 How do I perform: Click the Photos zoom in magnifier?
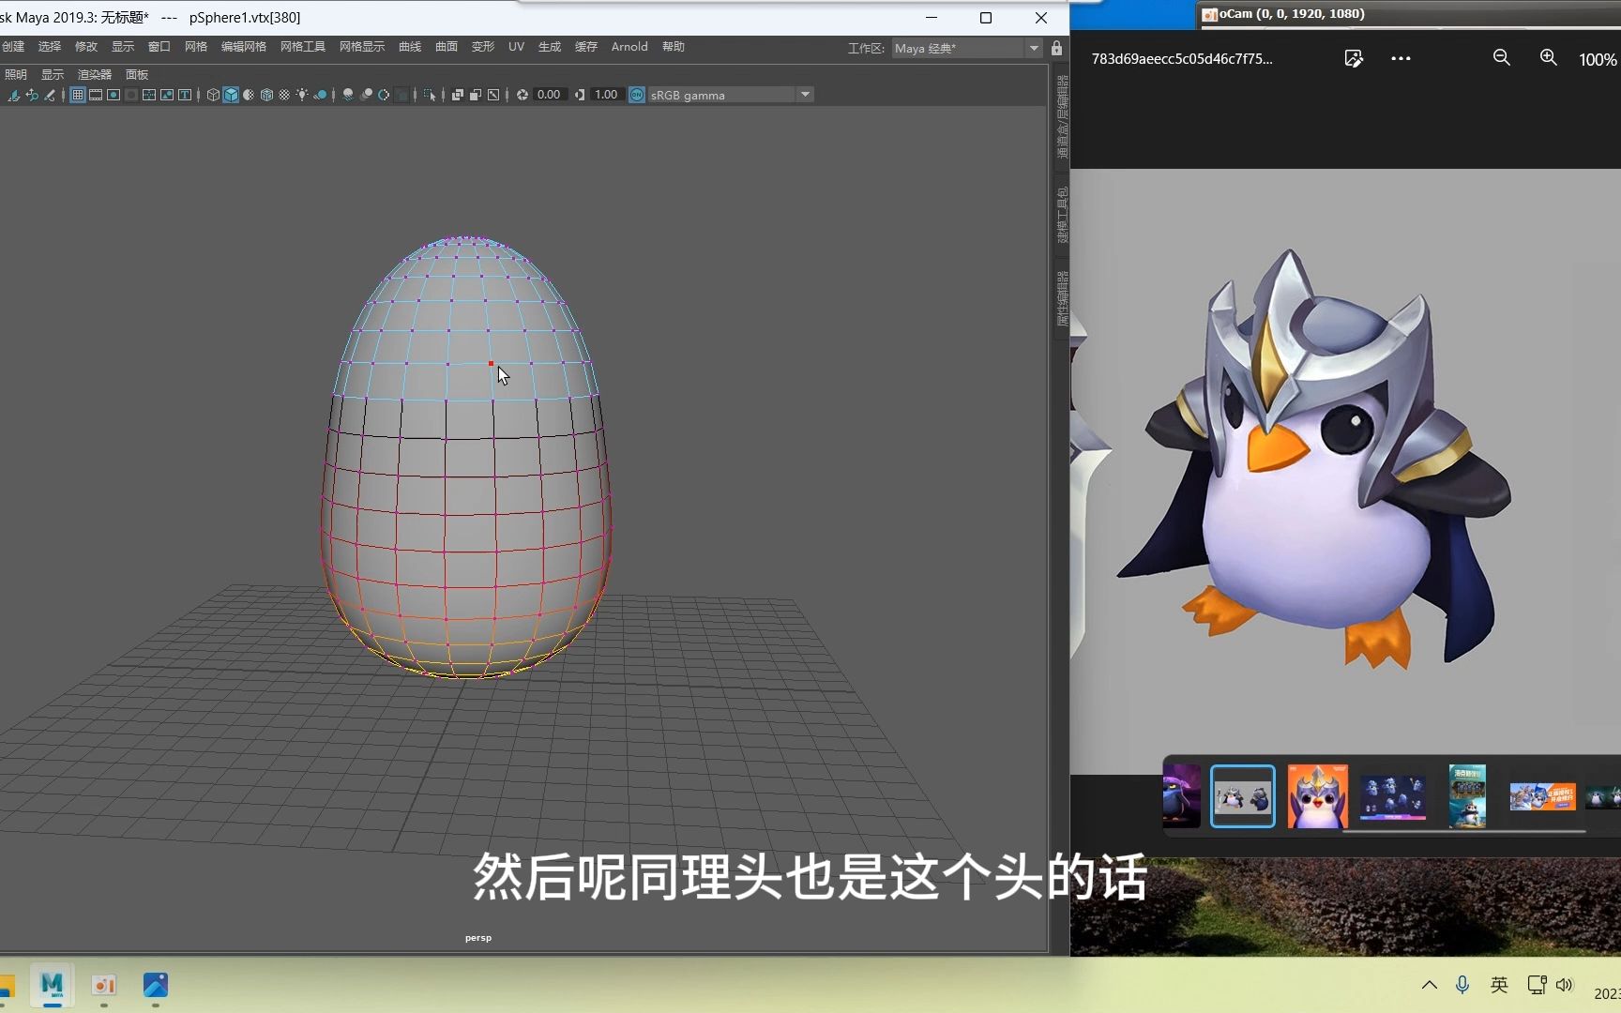(1549, 58)
